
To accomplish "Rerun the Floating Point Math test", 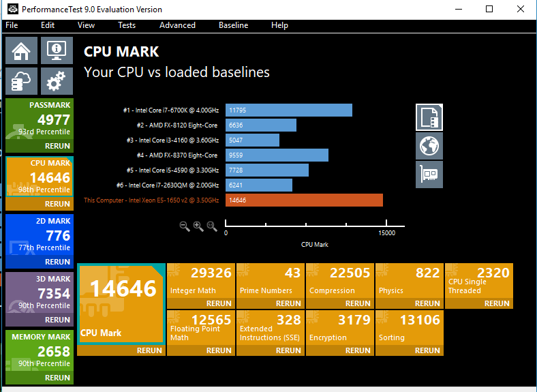I will click(x=201, y=350).
